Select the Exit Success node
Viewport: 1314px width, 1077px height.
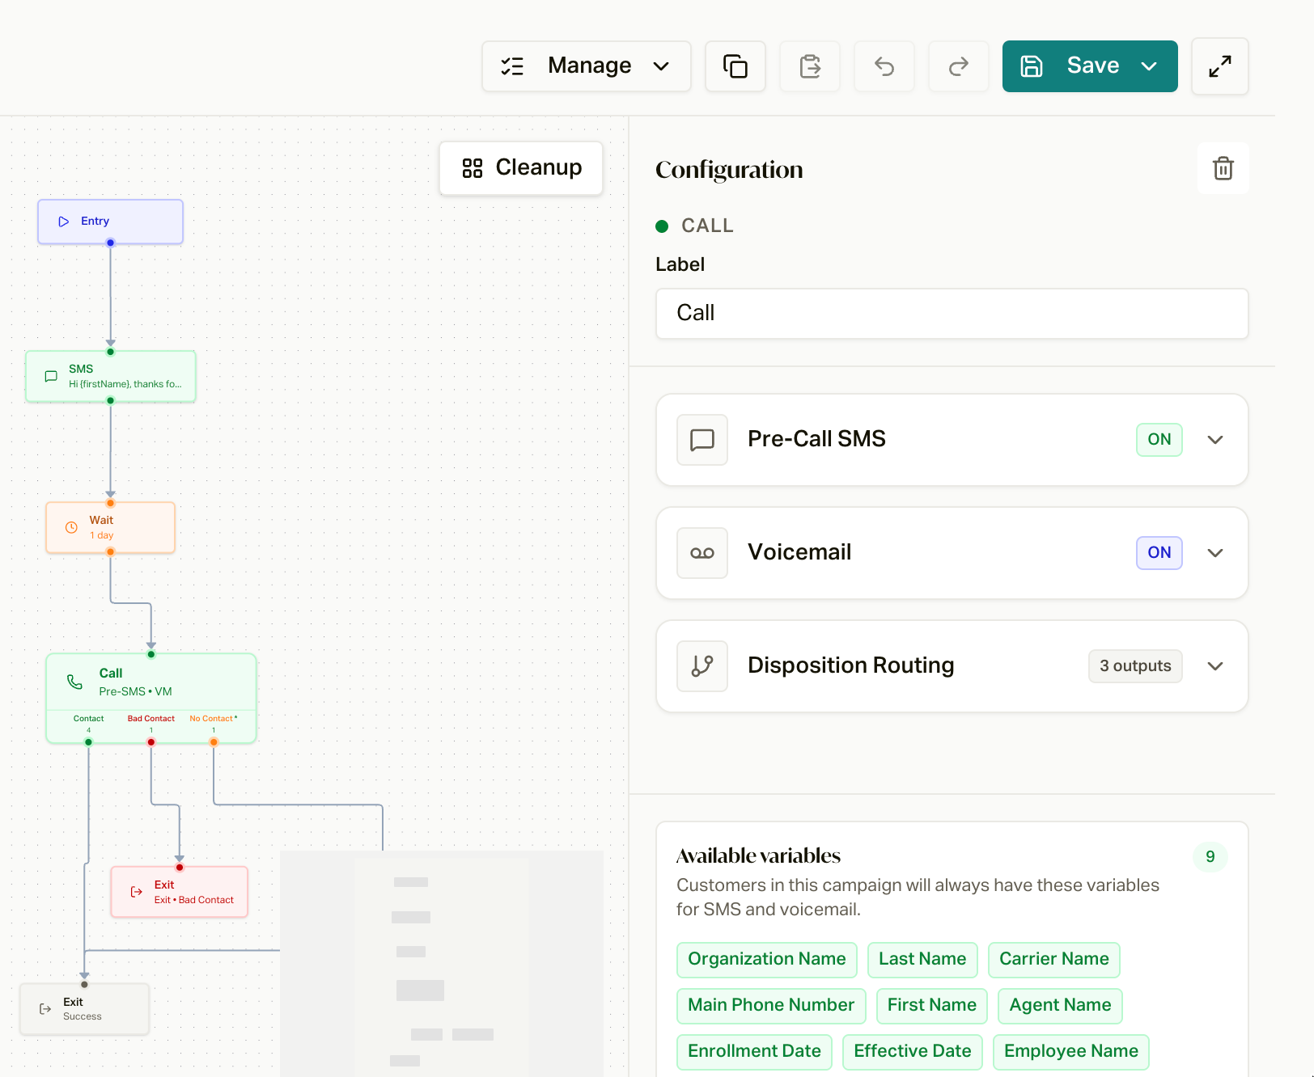[85, 1008]
